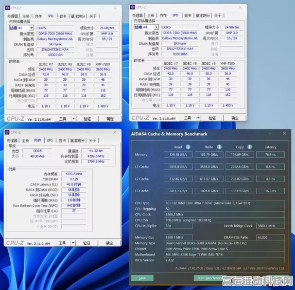This screenshot has width=295, height=290.
Task: Switch to 处理器 tab in slot #4 window
Action: click(x=138, y=16)
